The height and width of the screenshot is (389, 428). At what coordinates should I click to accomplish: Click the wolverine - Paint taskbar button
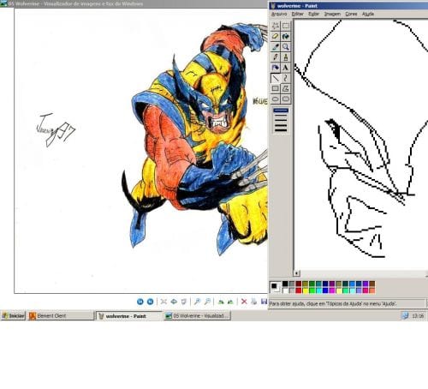pyautogui.click(x=128, y=316)
